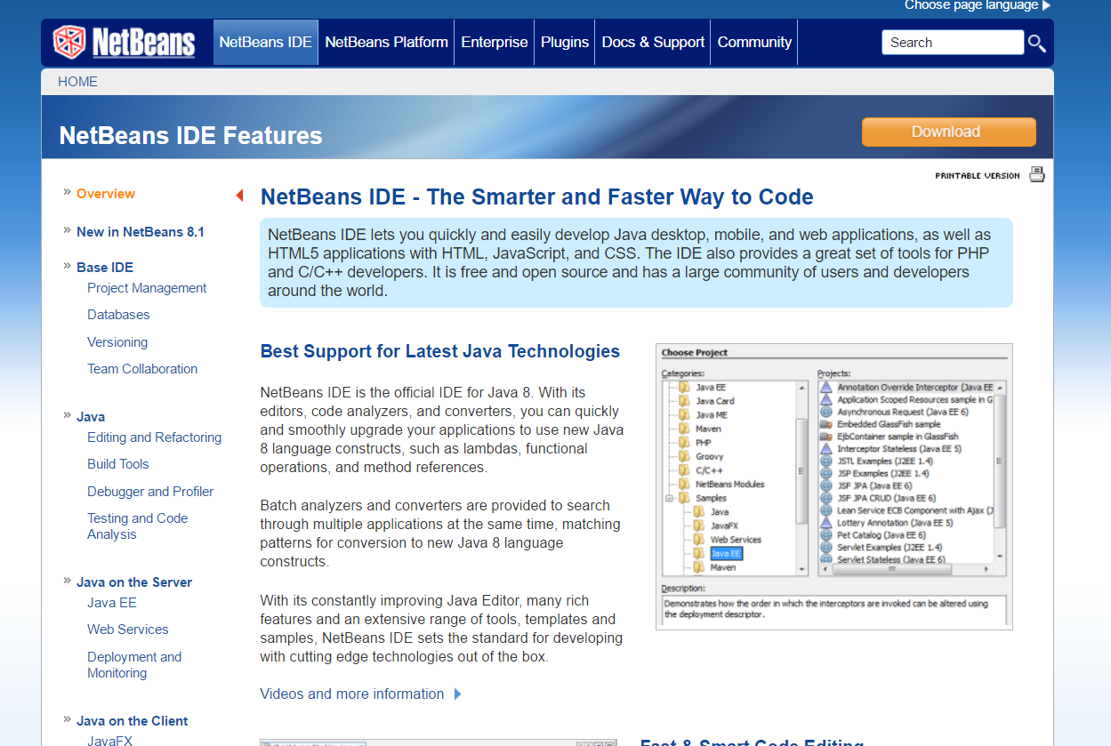Switch to the Plugins tab
This screenshot has height=746, width=1111.
(x=565, y=42)
